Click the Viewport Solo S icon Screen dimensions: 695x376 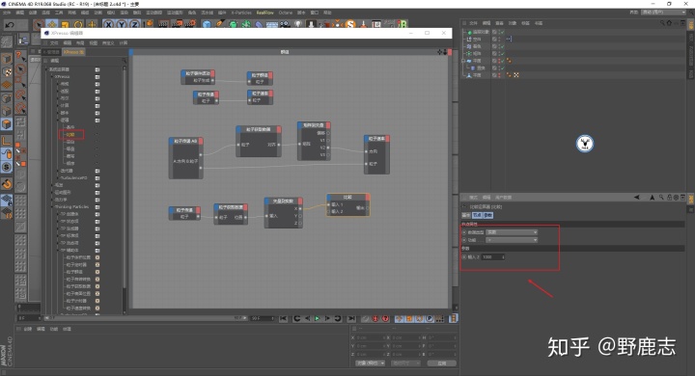(7, 167)
